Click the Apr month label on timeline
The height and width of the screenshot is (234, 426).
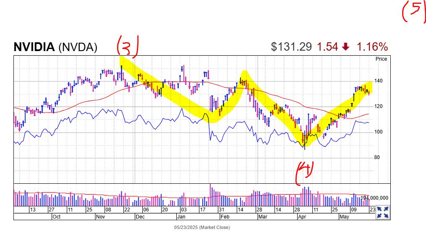click(x=302, y=217)
